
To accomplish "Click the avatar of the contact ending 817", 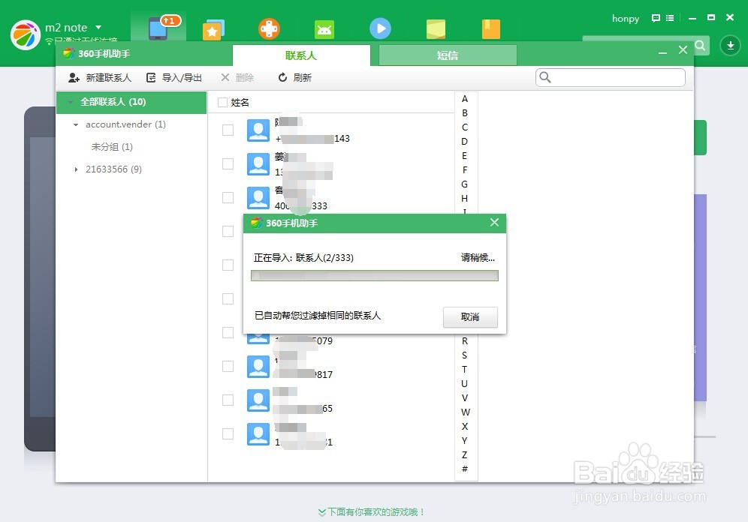I will [258, 366].
